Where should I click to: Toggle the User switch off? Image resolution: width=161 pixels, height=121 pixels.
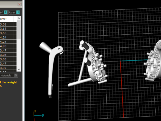click(x=18, y=12)
